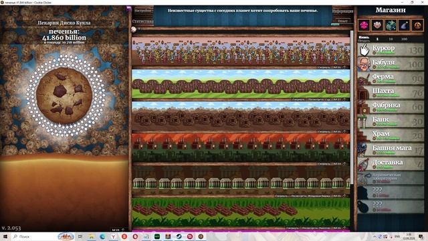Set bulk amount to 10
The width and height of the screenshot is (428, 241).
[x=391, y=39]
